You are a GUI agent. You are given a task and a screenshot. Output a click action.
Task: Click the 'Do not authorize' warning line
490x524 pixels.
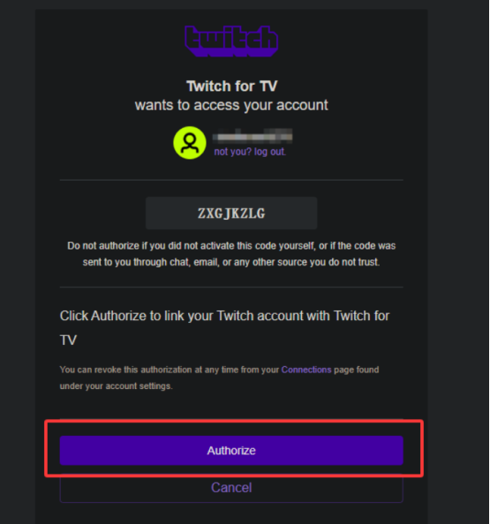(231, 246)
